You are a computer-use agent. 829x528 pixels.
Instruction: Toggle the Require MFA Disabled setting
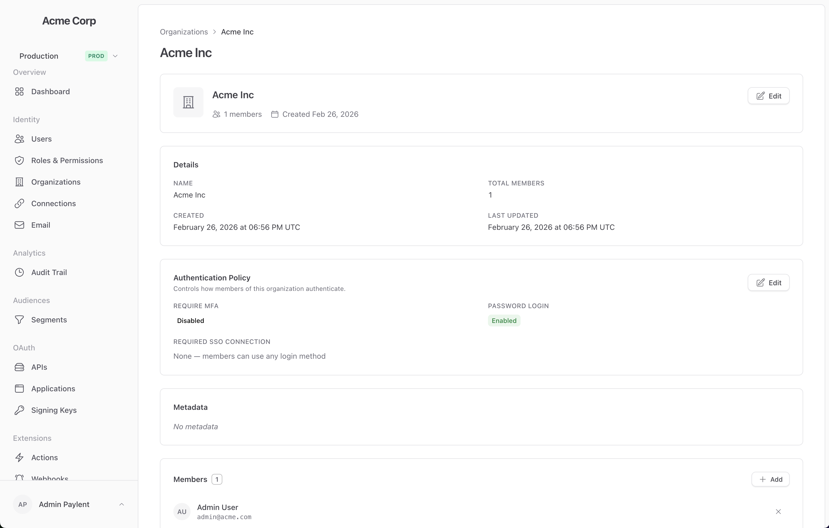[x=191, y=321]
